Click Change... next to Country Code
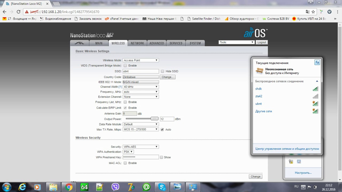The height and width of the screenshot is (192, 342). point(168,77)
